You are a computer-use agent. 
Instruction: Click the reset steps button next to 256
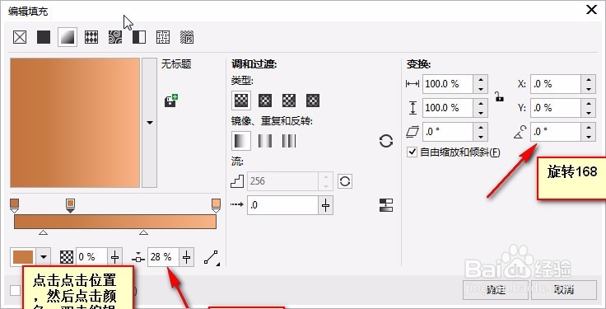pos(345,181)
